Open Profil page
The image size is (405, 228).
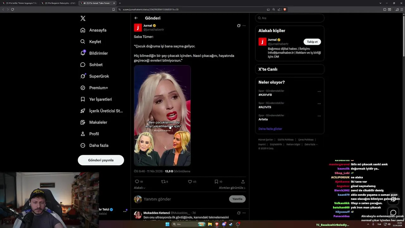[90, 134]
